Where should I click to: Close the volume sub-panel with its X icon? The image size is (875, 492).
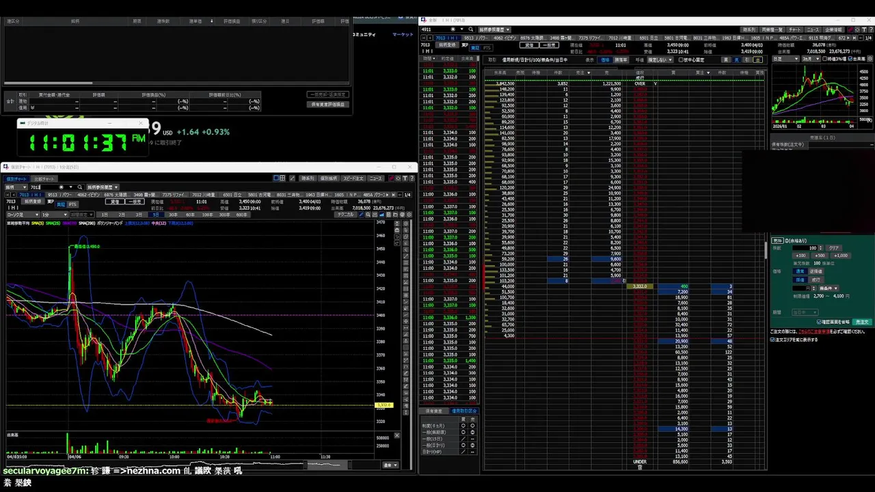point(396,435)
